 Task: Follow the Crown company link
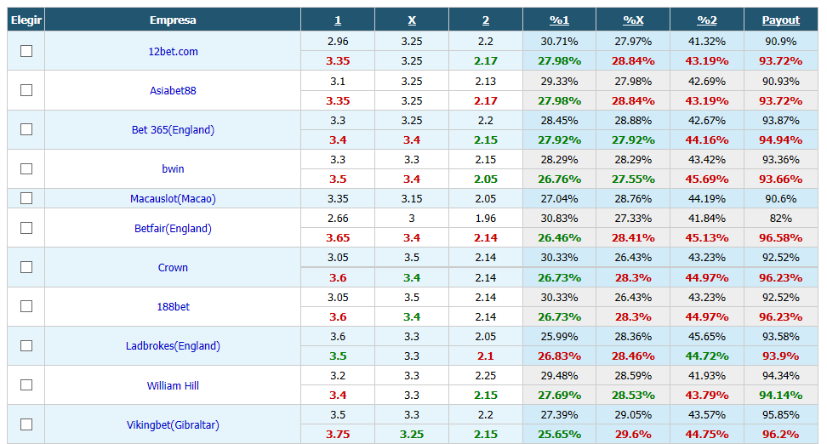coord(173,267)
